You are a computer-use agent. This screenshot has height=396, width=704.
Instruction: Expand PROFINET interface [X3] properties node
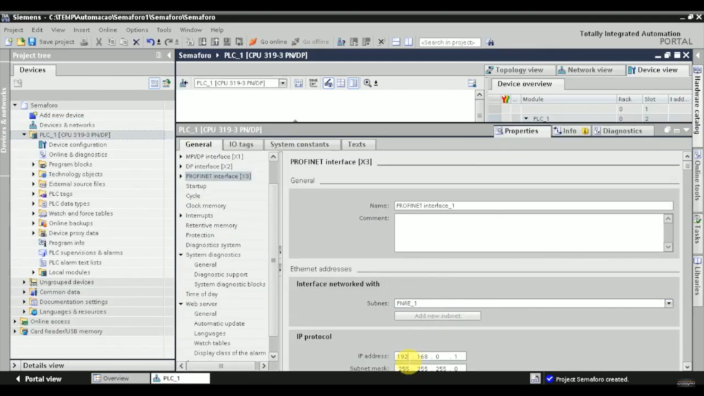(181, 176)
